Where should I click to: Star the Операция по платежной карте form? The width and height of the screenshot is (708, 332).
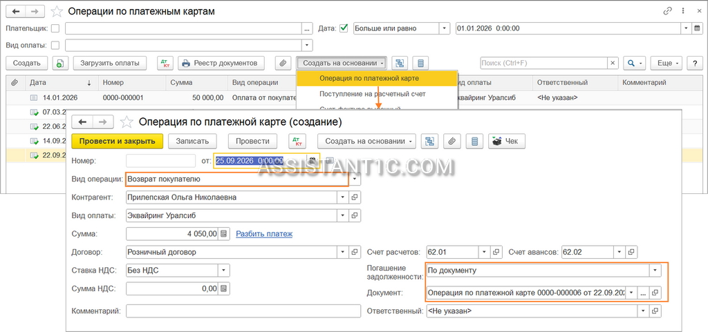(x=127, y=121)
